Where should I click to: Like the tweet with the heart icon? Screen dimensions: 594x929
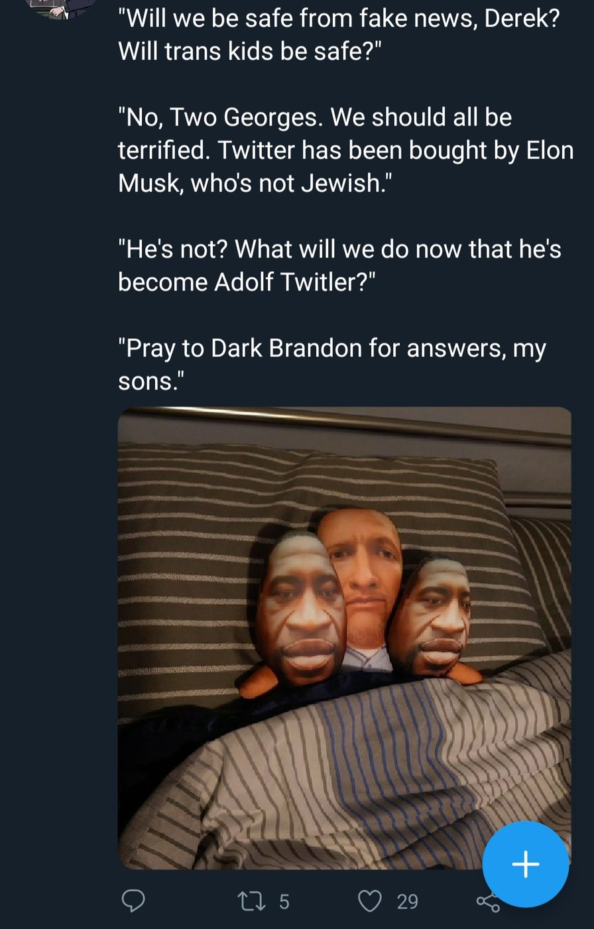tap(370, 900)
